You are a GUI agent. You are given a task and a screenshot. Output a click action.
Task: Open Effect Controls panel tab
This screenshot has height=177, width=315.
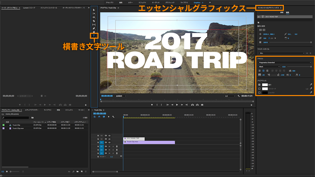(49, 8)
